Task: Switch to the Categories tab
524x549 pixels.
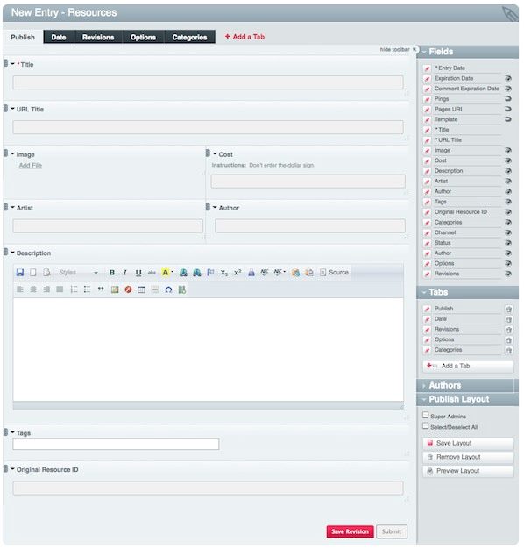Action: tap(189, 37)
